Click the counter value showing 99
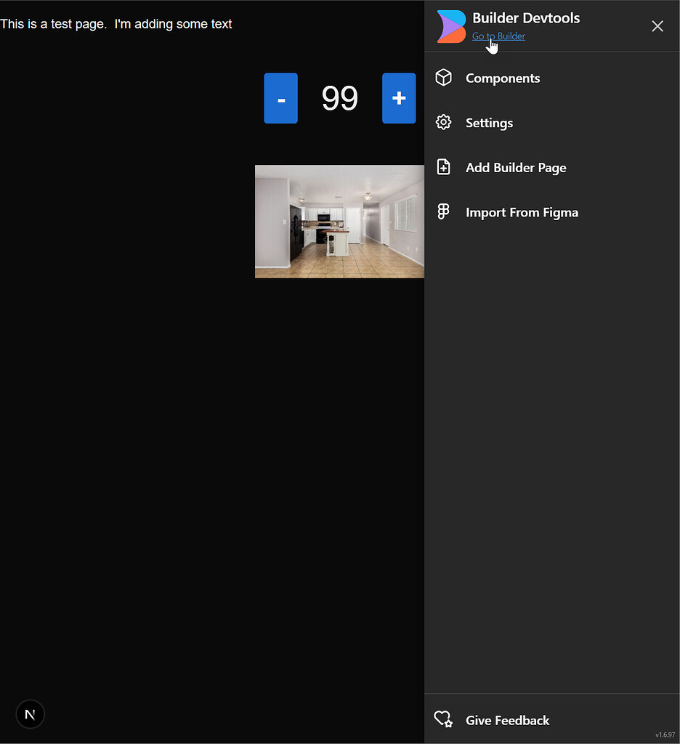Screen dimensions: 680x744 (x=339, y=98)
